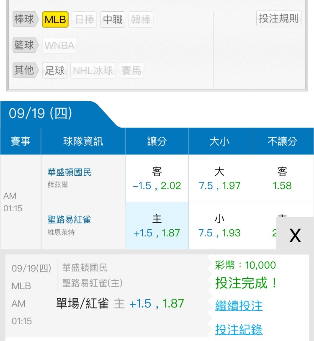Viewport: 314px width, 341px height.
Task: Pick away spread -1.5, 2.02 odds
Action: coord(157,178)
